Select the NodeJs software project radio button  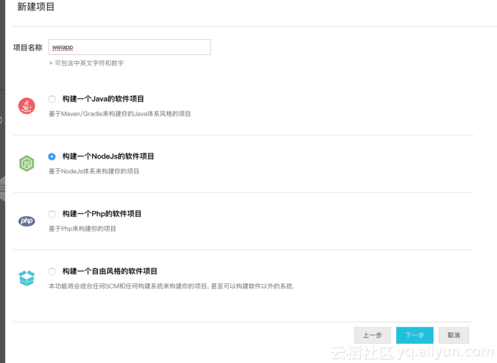[x=52, y=156]
